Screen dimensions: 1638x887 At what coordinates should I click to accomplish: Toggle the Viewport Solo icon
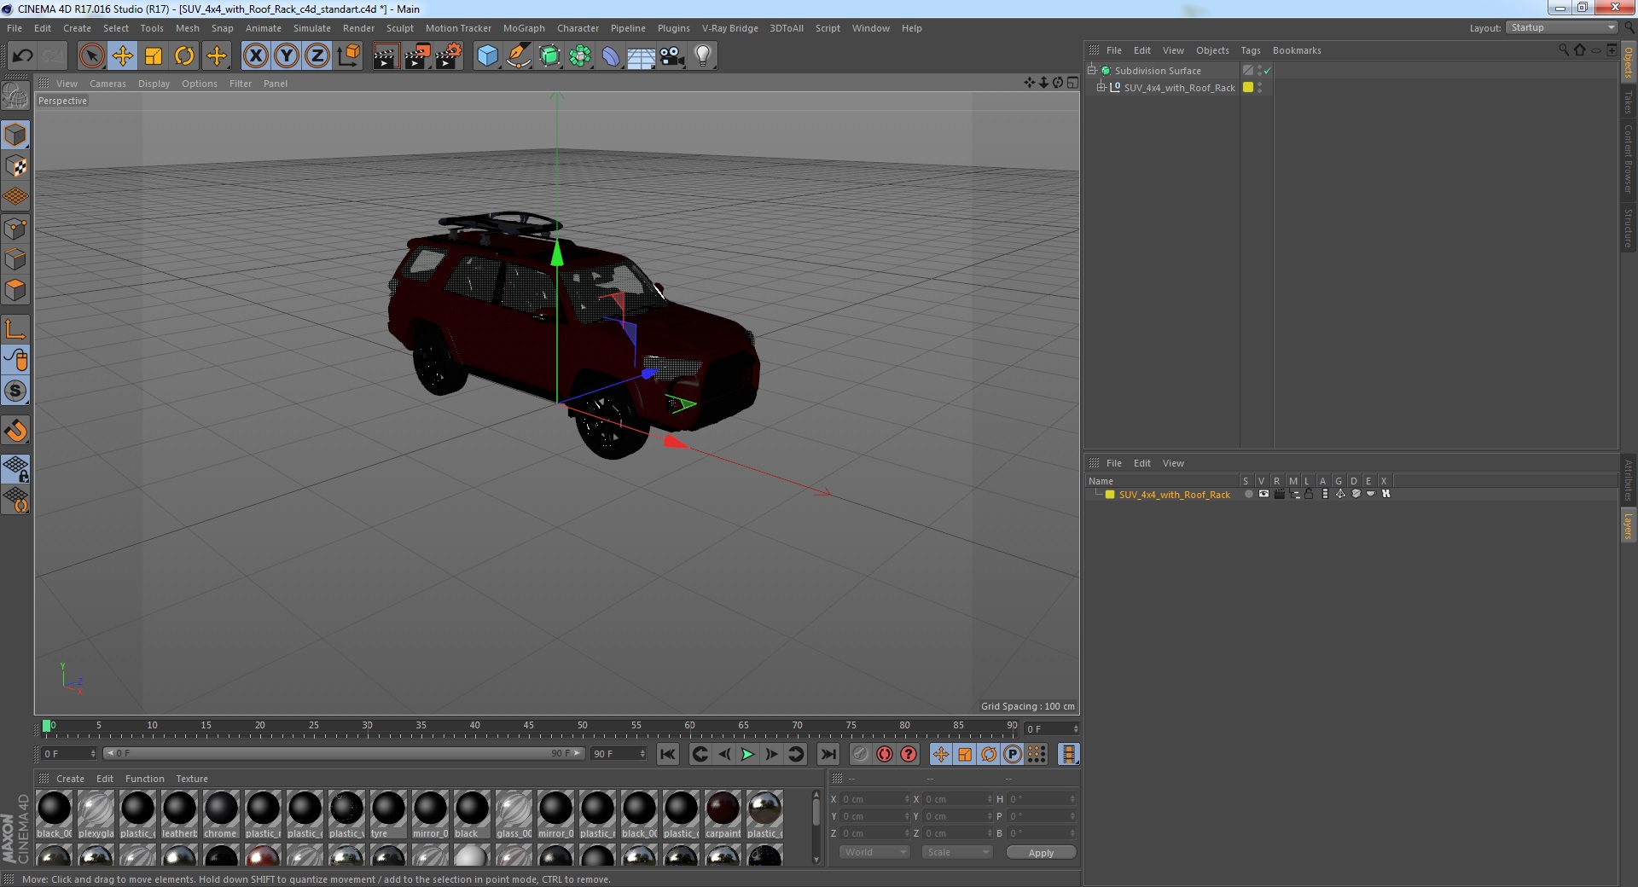coord(15,391)
